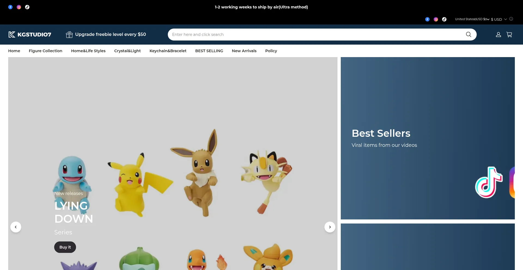The image size is (523, 270).
Task: Open the Figure Collection menu
Action: (x=45, y=51)
